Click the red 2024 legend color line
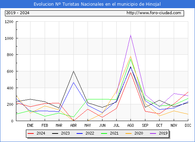This screenshot has width=195, height=142. click(x=30, y=133)
